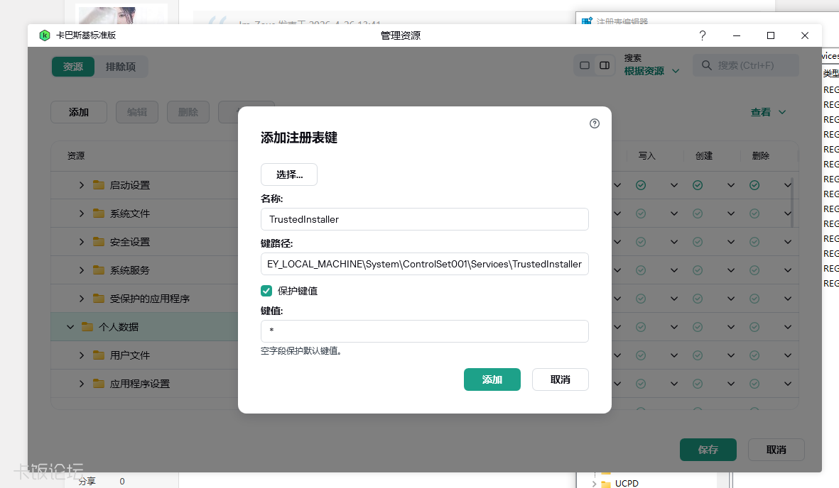Click the 删除 toolbar button
Viewport: 839px width, 488px height.
coord(188,112)
